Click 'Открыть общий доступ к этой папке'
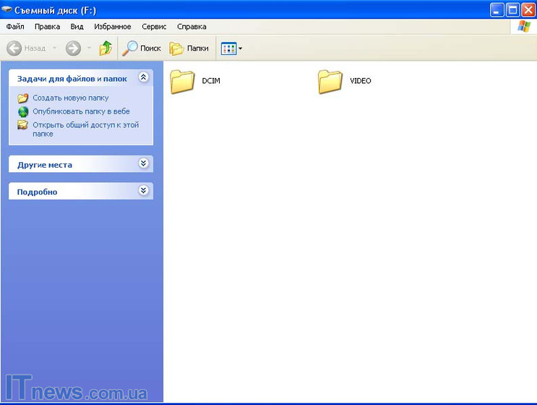Image resolution: width=537 pixels, height=405 pixels. click(x=85, y=125)
